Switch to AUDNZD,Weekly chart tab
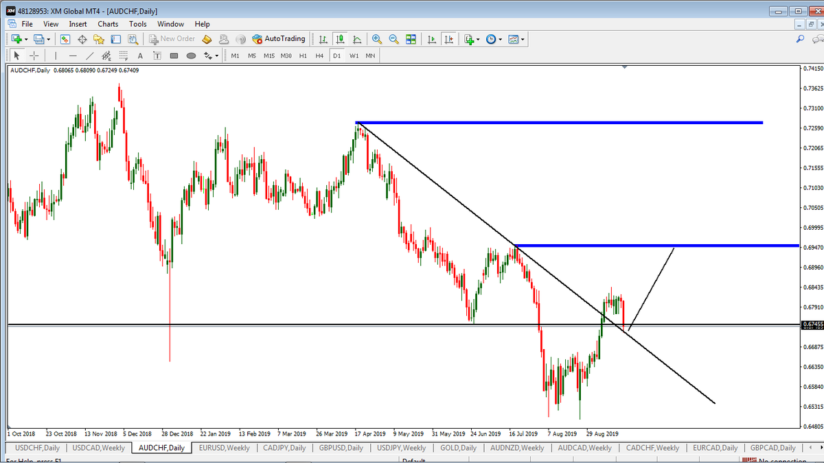 [517, 448]
